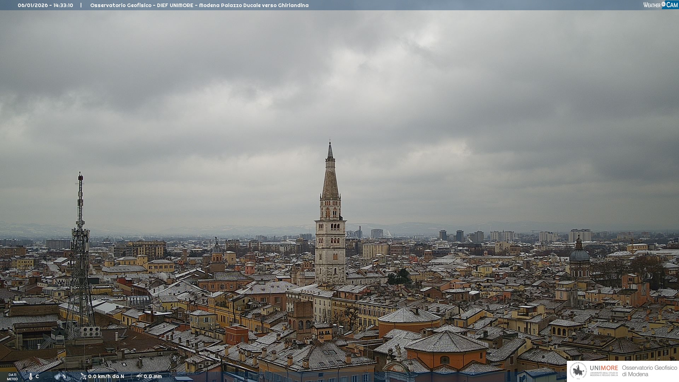Click the UNIMORE wordmark text
Image resolution: width=679 pixels, height=382 pixels.
[604, 368]
